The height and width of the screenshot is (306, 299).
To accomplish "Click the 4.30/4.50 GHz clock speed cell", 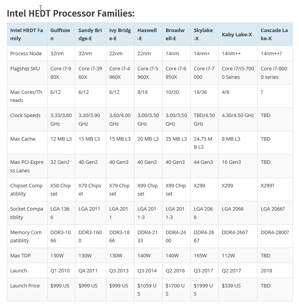I will click(x=238, y=115).
